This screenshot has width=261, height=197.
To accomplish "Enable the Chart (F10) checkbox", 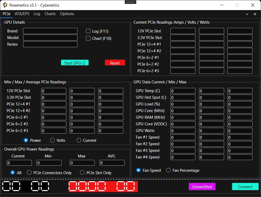I will (88, 38).
